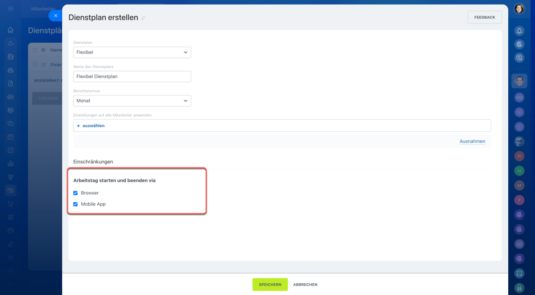The image size is (535, 295).
Task: Open the calendar icon in left sidebar
Action: (x=10, y=137)
